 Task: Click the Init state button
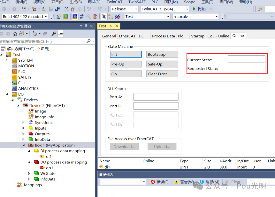pyautogui.click(x=126, y=54)
